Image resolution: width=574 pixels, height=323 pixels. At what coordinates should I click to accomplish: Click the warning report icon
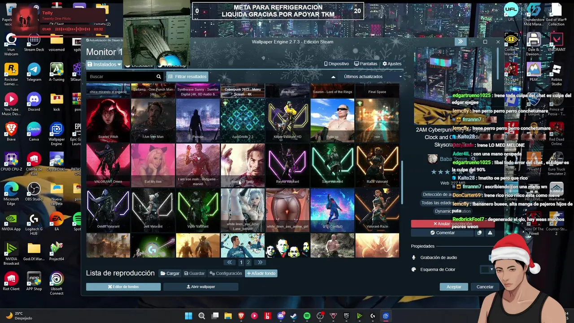[x=490, y=233]
